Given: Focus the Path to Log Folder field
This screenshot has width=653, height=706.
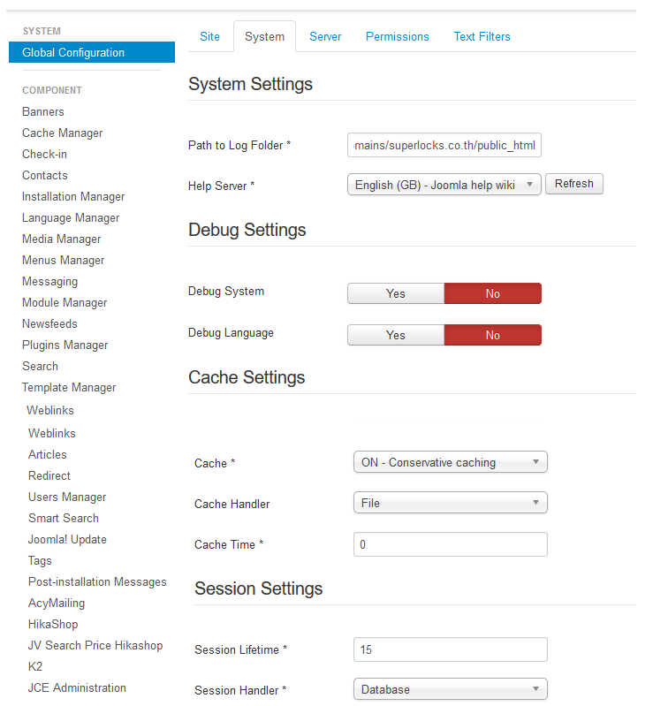Looking at the screenshot, I should tap(444, 145).
